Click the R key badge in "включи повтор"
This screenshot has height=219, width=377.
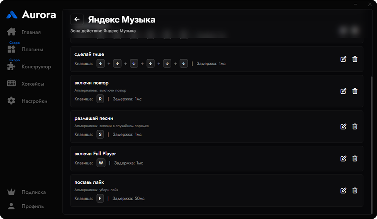[x=100, y=99]
